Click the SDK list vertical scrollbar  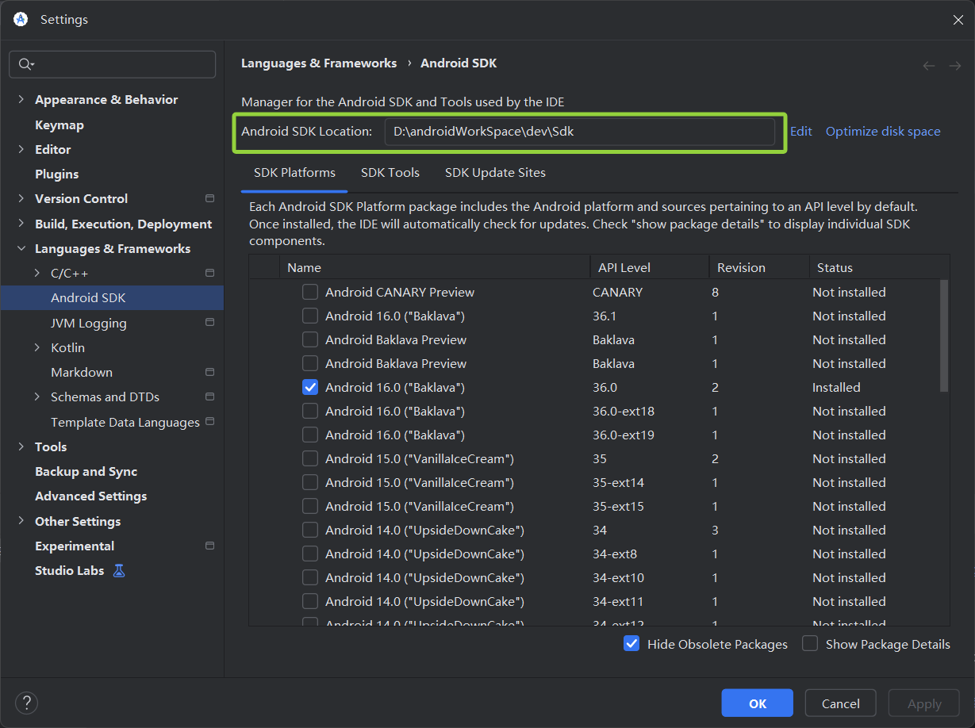(x=944, y=335)
